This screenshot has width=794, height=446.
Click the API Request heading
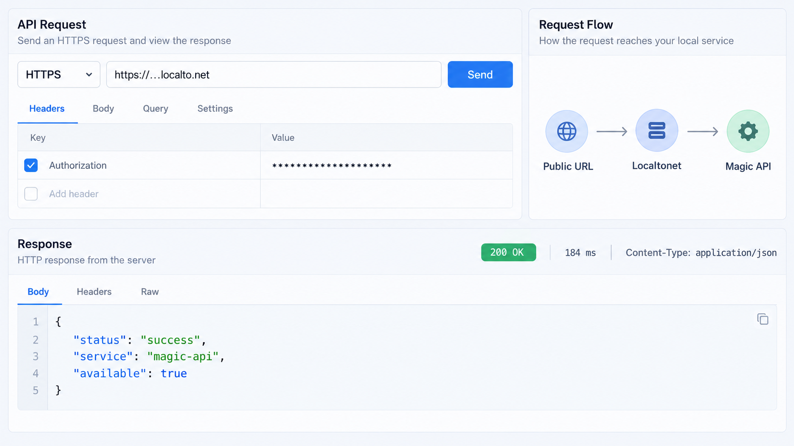(x=52, y=25)
